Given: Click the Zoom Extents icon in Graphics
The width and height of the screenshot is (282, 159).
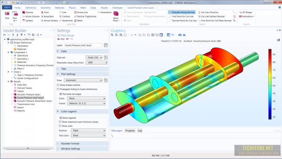Looking at the screenshot, I should tap(125, 35).
